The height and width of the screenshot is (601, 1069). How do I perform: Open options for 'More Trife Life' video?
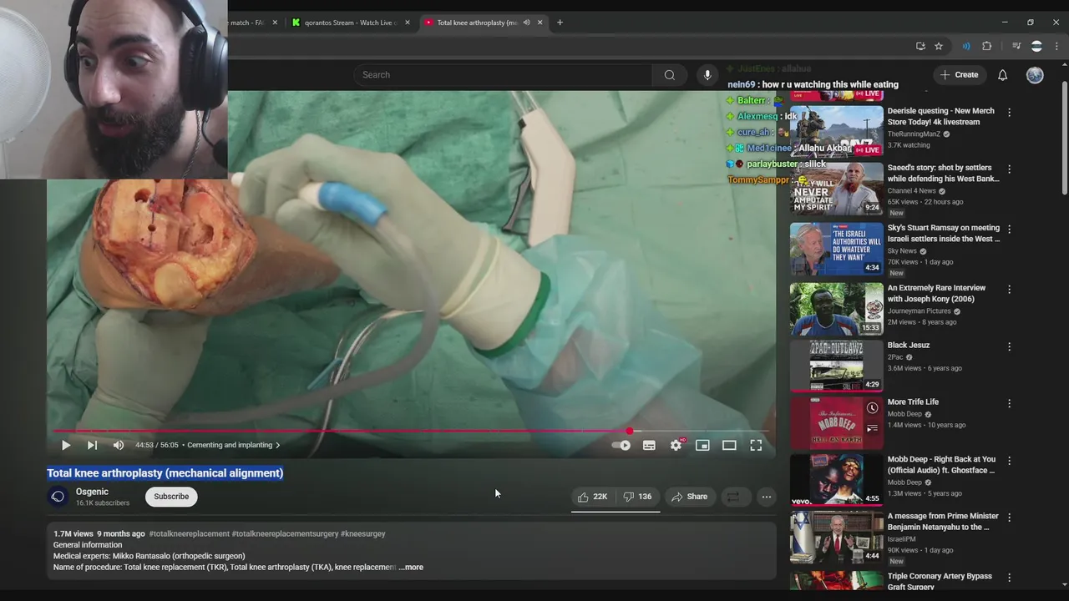(1009, 403)
